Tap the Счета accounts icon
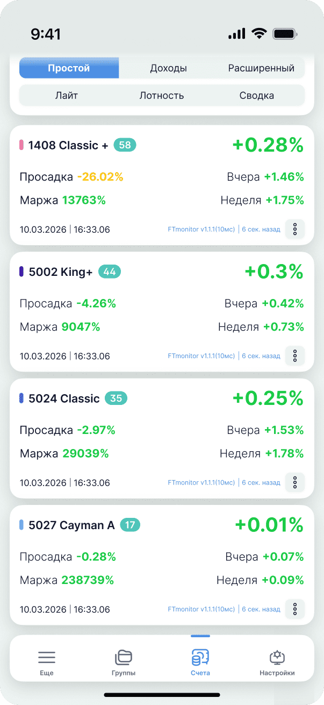324x705 pixels. tap(200, 657)
